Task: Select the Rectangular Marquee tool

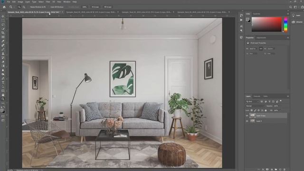Action: click(3, 20)
